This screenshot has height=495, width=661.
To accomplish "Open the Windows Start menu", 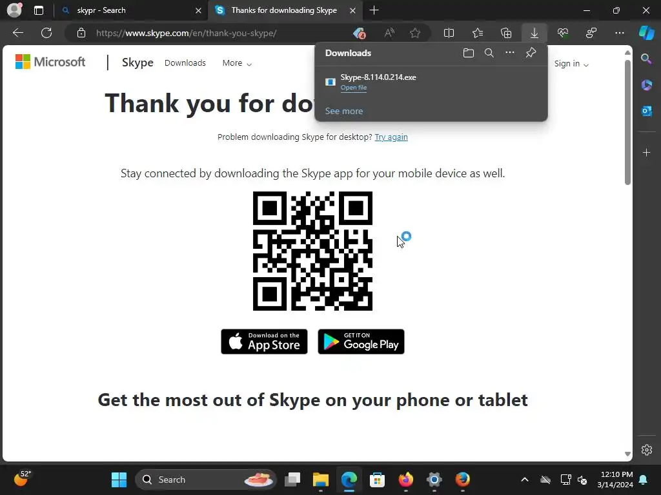I will [x=119, y=480].
